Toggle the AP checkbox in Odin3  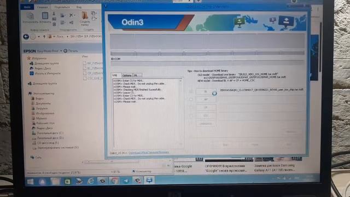(191, 100)
